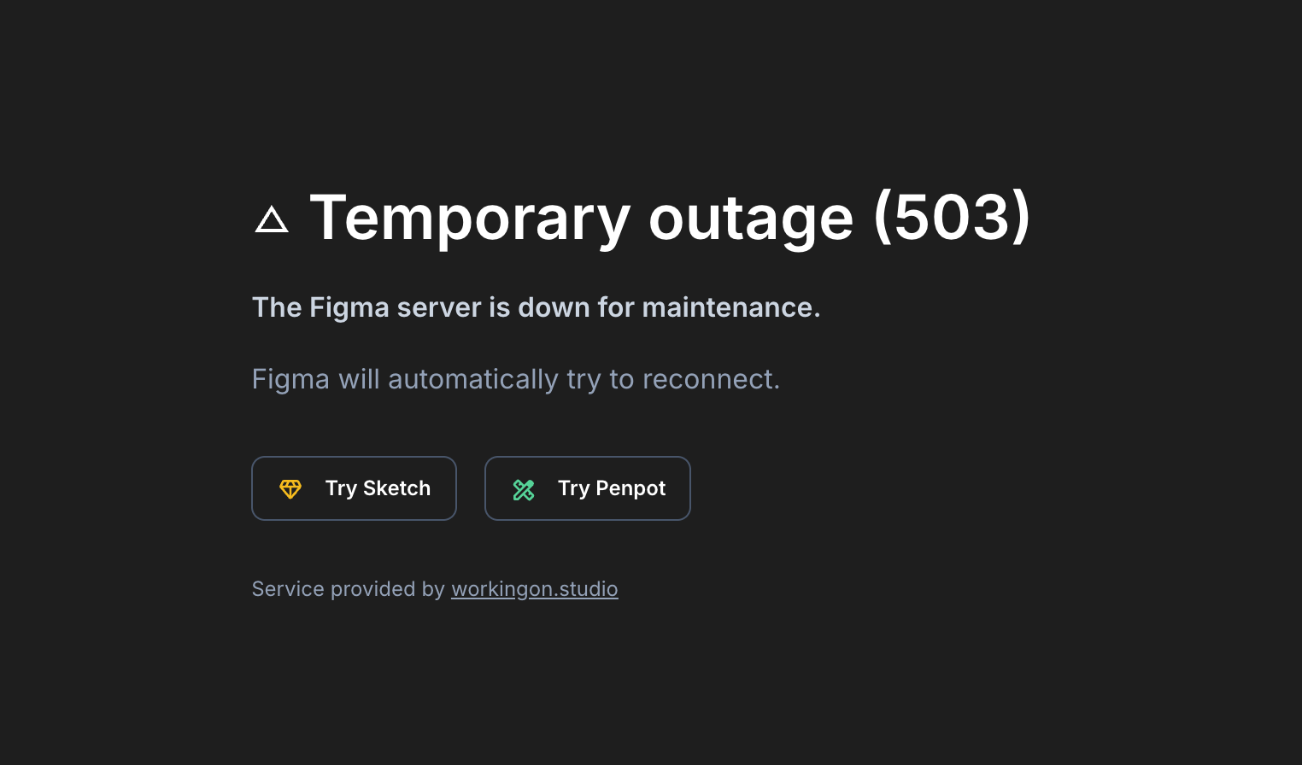Click the yellow Sketch diamond icon
Viewport: 1302px width, 765px height.
(x=290, y=488)
